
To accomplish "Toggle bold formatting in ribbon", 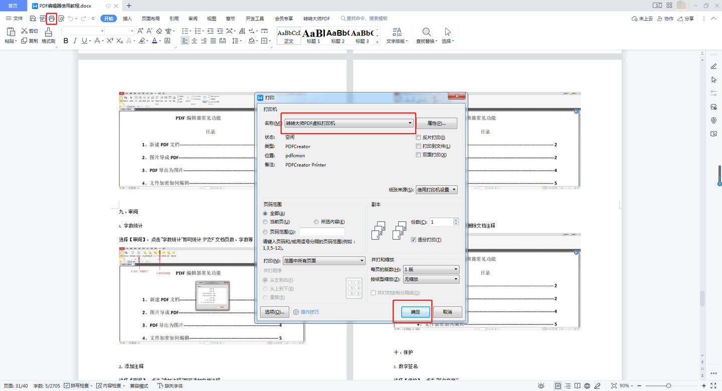I will click(66, 41).
